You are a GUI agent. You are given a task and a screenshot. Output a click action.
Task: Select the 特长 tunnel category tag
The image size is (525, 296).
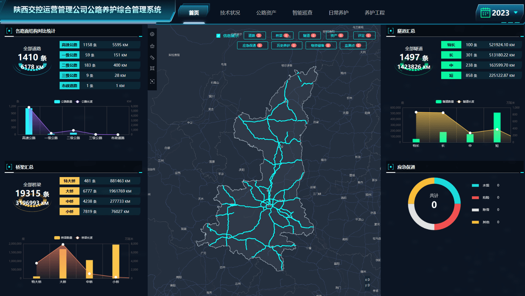451,45
